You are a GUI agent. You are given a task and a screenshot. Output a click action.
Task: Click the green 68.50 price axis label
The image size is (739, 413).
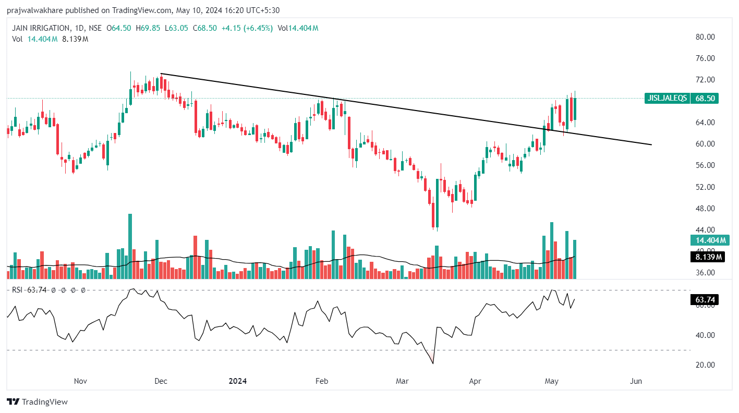[x=705, y=98]
